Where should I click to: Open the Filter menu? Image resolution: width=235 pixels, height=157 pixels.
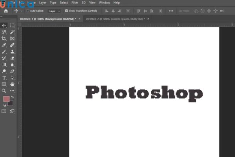pos(74,3)
